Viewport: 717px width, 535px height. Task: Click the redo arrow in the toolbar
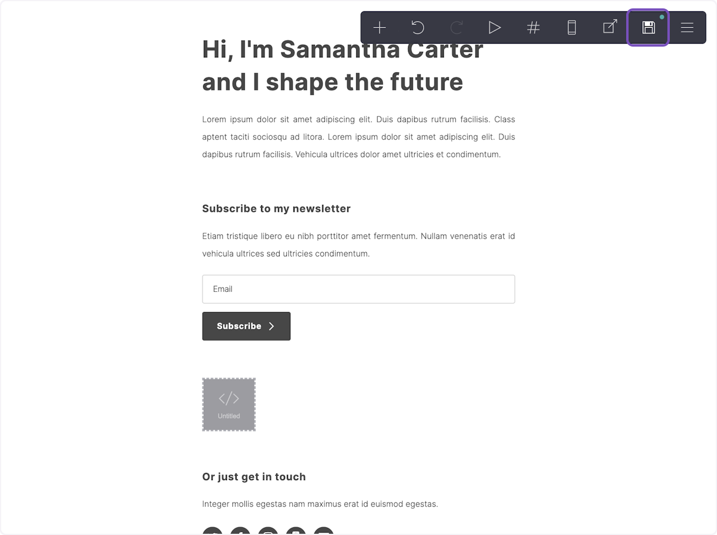pyautogui.click(x=456, y=27)
